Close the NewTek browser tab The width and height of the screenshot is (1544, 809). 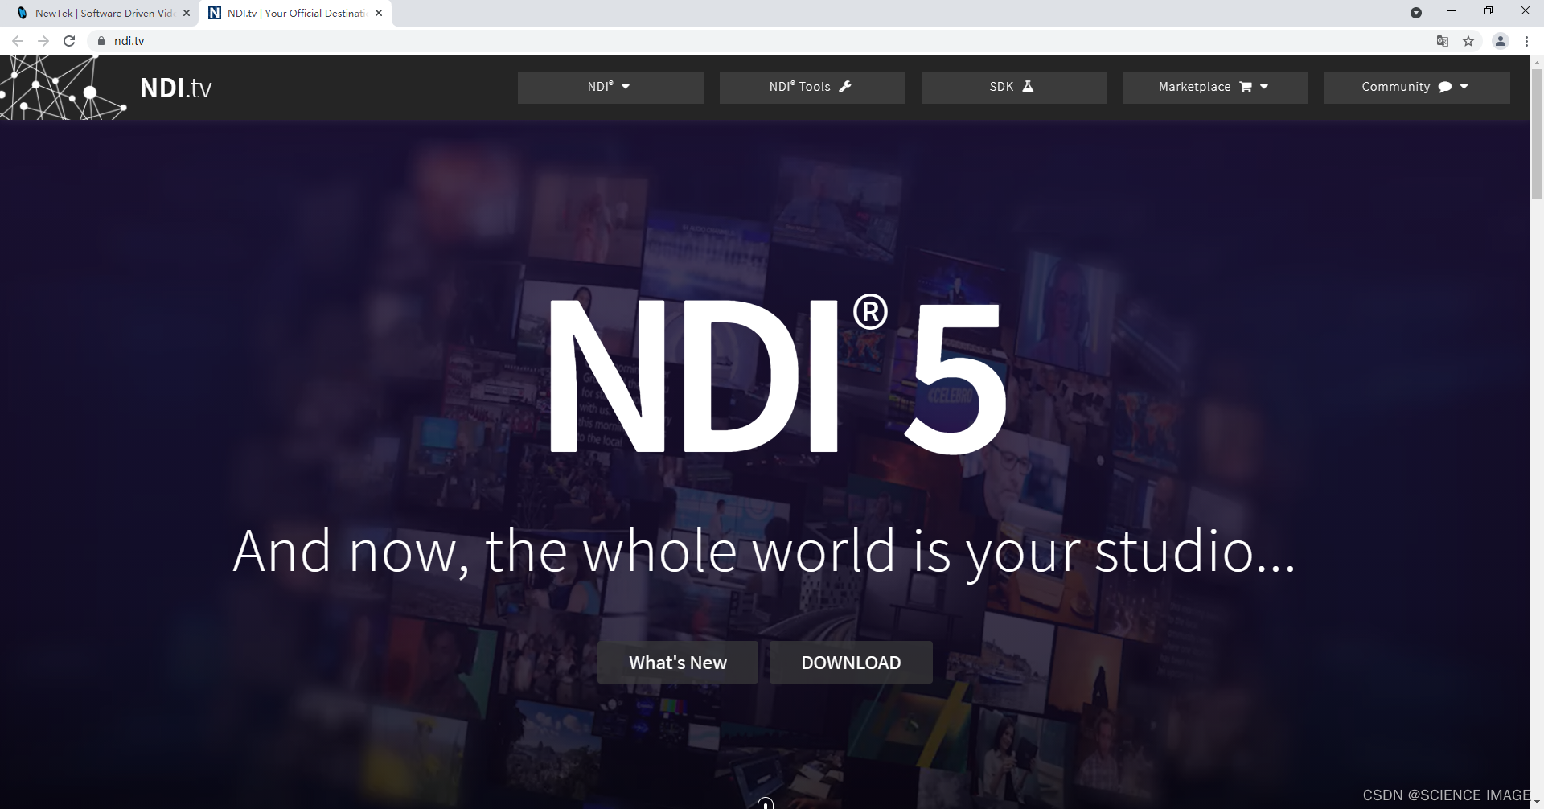tap(187, 13)
